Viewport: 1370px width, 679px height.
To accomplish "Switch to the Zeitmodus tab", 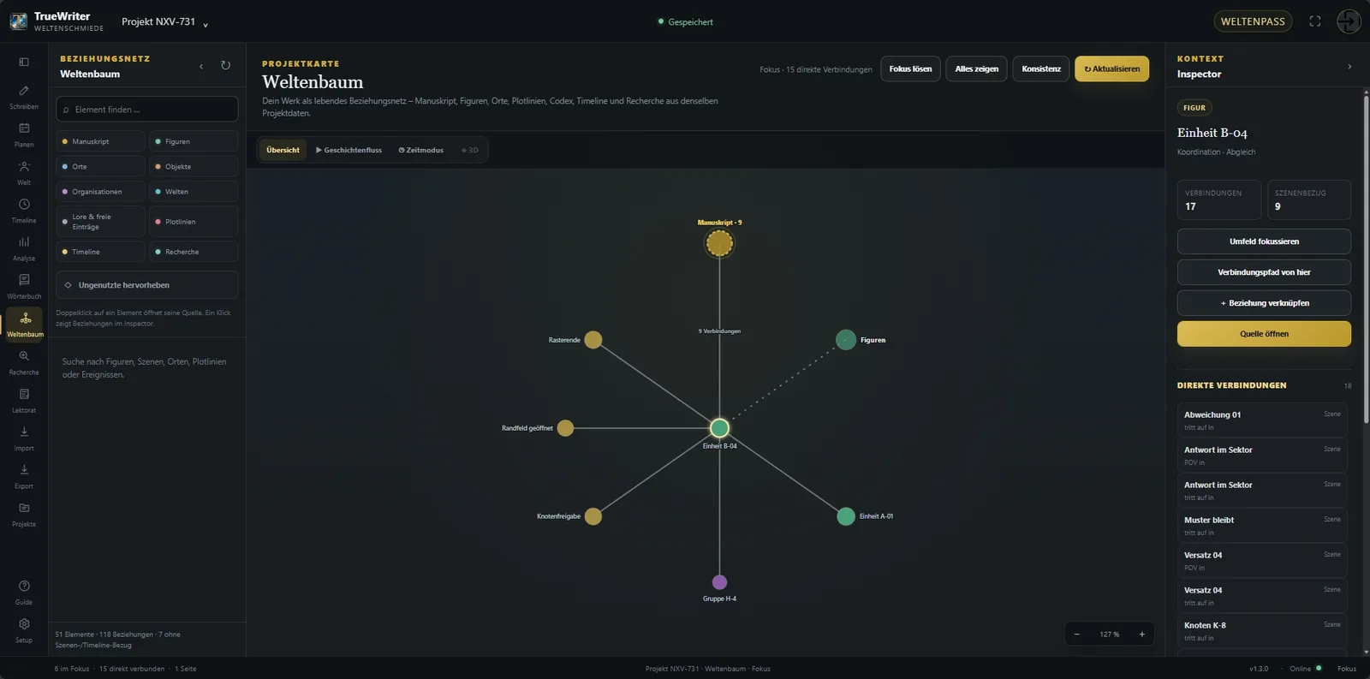I will pyautogui.click(x=420, y=150).
